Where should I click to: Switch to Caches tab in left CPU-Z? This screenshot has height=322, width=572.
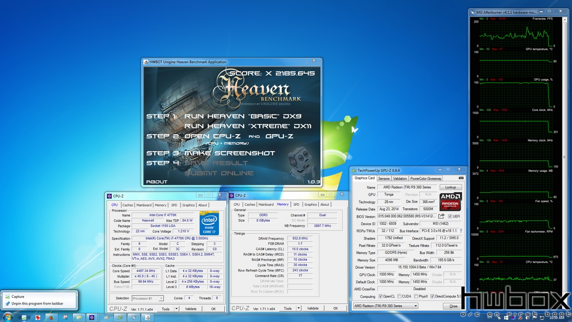128,205
